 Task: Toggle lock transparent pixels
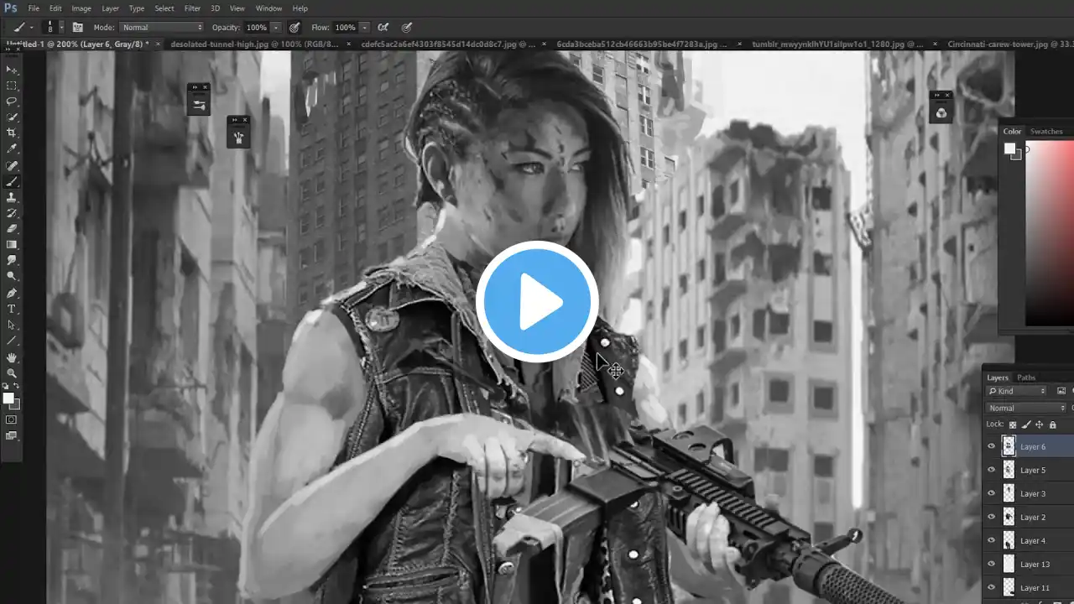(1013, 424)
